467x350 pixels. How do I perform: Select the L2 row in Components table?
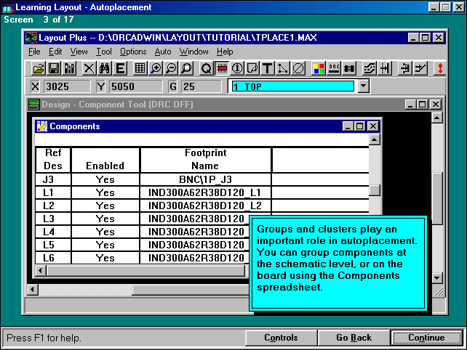click(x=48, y=205)
